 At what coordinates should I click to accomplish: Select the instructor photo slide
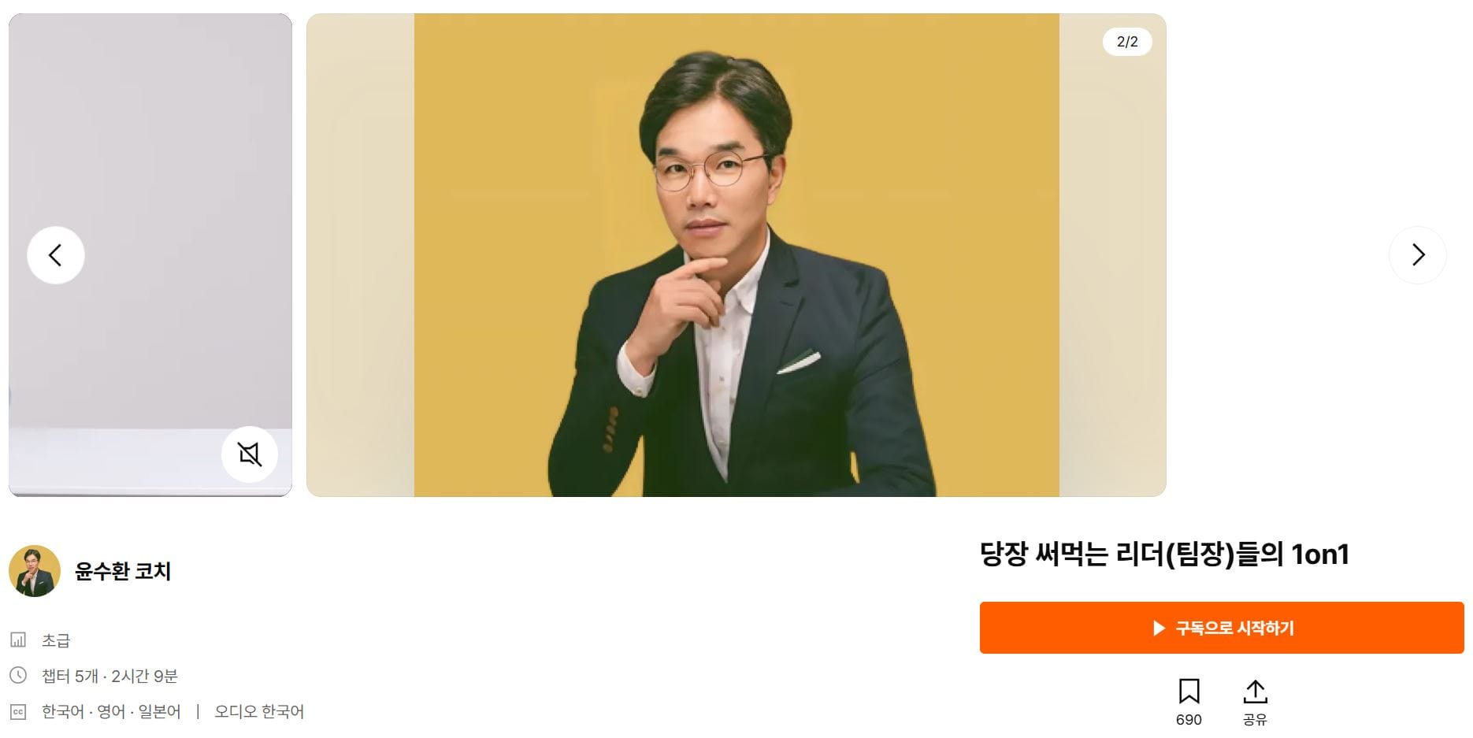(736, 255)
